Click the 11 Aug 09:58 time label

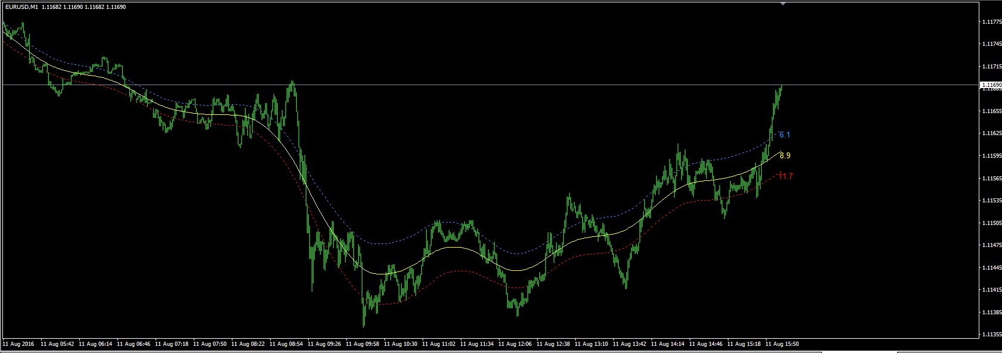pos(363,344)
